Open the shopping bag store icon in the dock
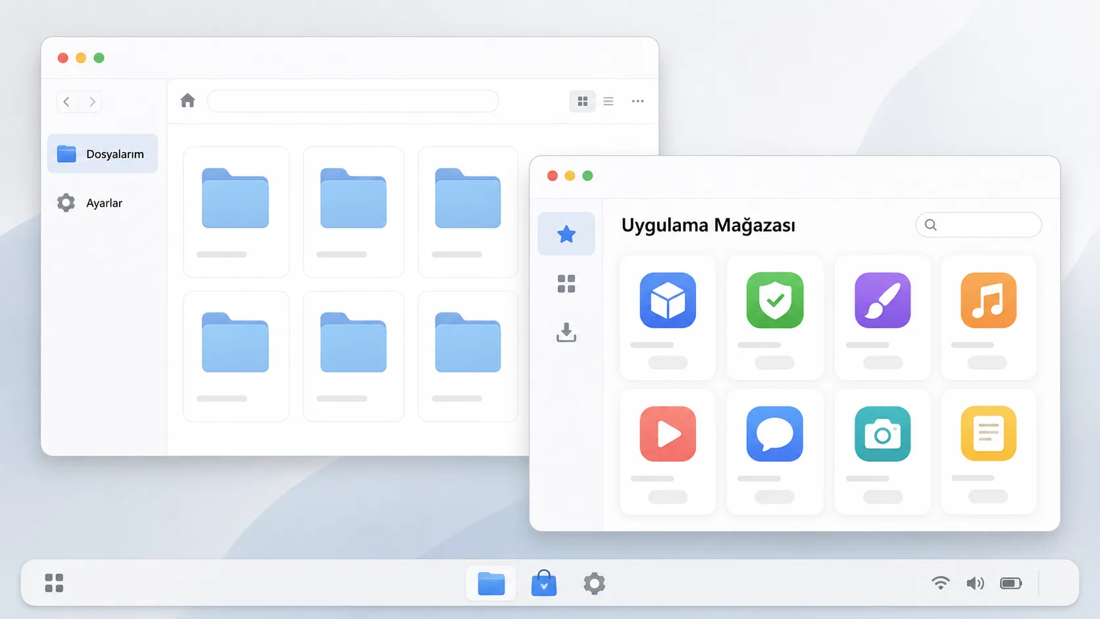 543,583
